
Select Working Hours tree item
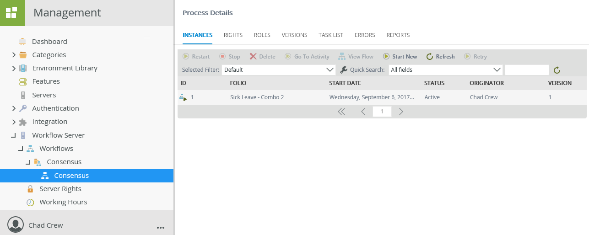(x=63, y=202)
